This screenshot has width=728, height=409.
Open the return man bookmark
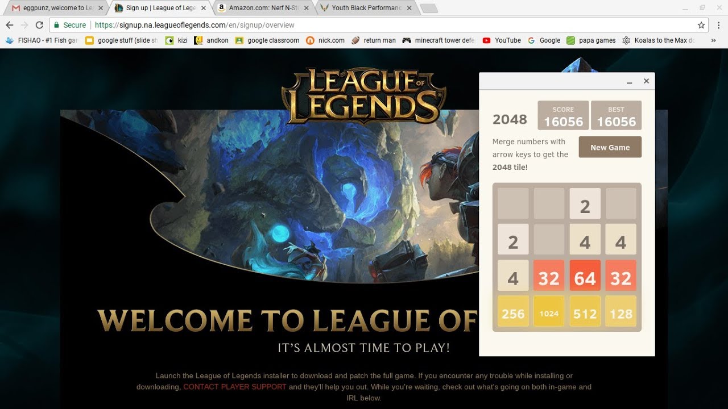tap(374, 40)
